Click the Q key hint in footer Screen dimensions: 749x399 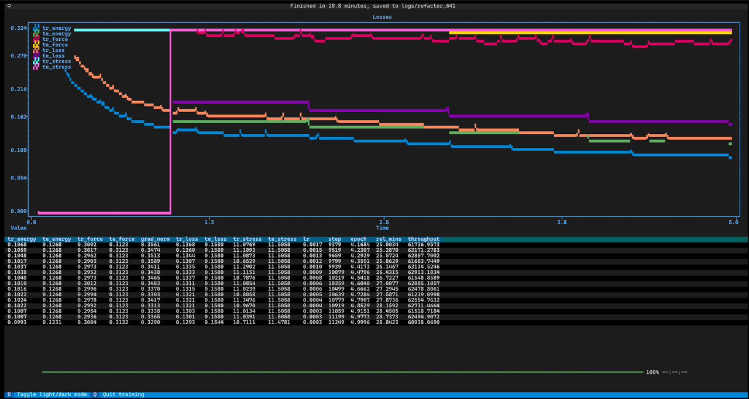pyautogui.click(x=95, y=394)
